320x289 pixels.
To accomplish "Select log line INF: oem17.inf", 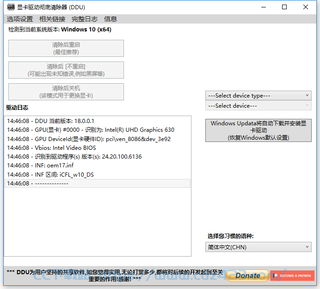I will point(98,166).
